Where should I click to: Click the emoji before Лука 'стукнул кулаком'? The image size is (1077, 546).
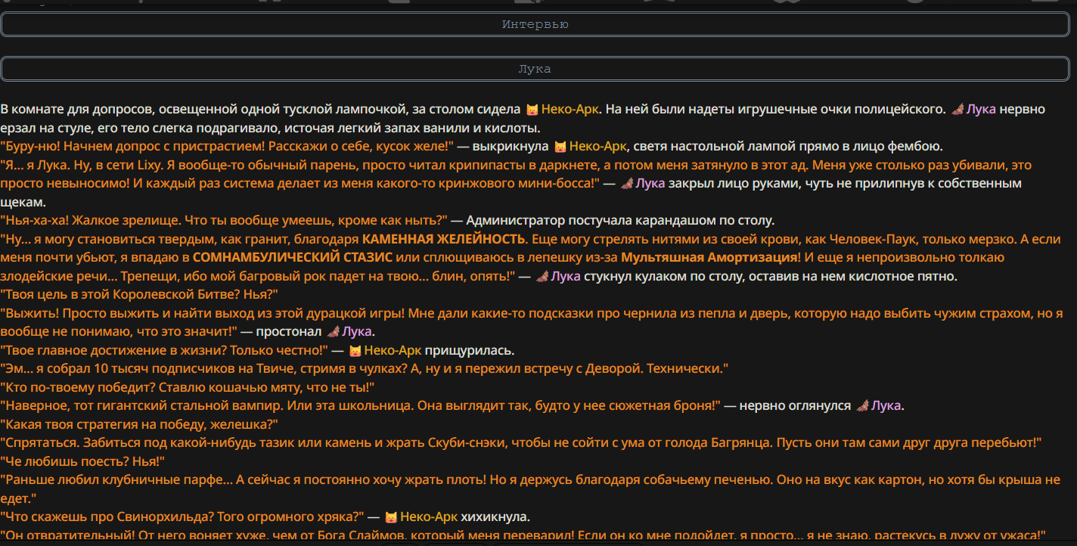(542, 277)
